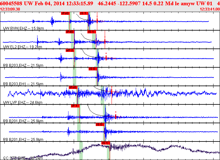Select the iPc0 pick flag on the RWW trace
Screen dimensions: 220x160
click(x=65, y=13)
